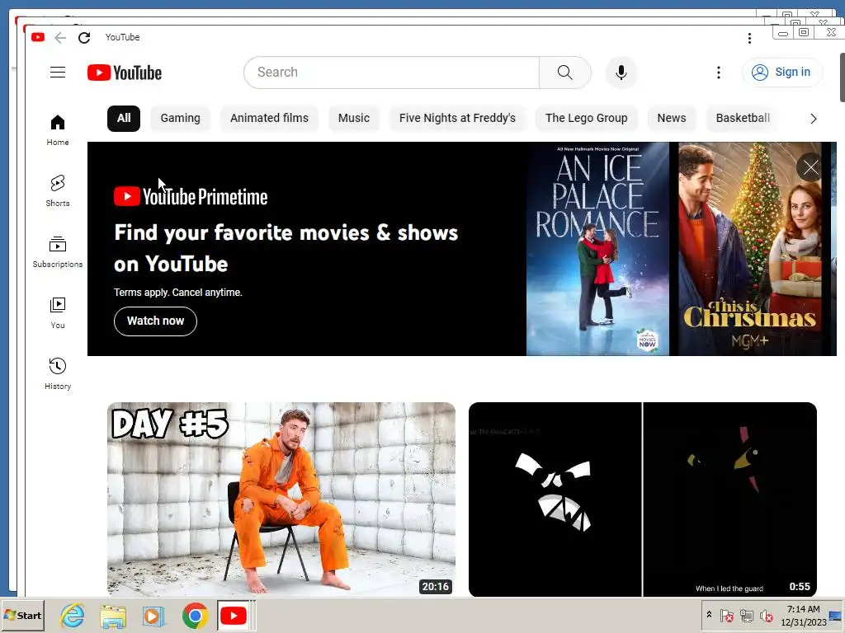Open YouTube settings three-dot menu
845x633 pixels.
tap(719, 73)
